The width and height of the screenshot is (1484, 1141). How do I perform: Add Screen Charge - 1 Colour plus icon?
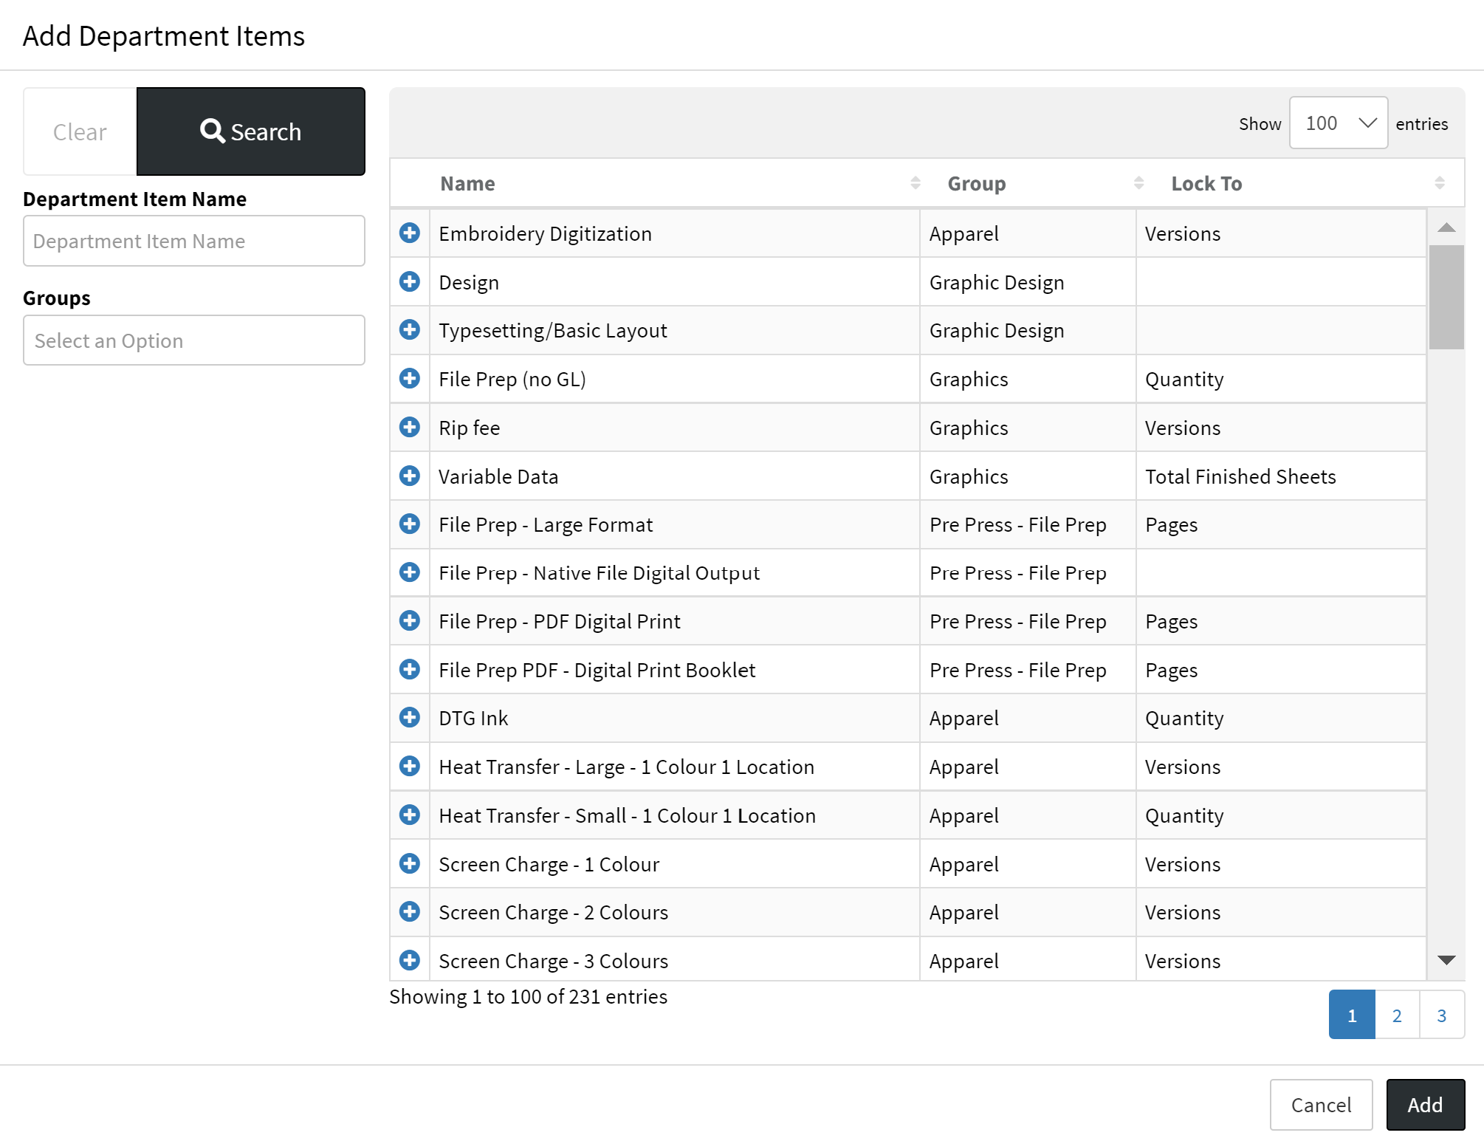[x=410, y=863]
